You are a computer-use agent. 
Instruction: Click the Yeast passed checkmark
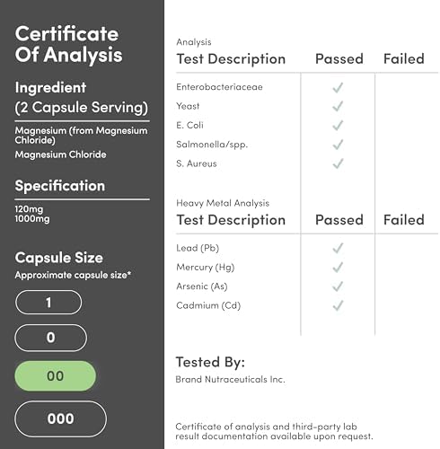tap(338, 107)
